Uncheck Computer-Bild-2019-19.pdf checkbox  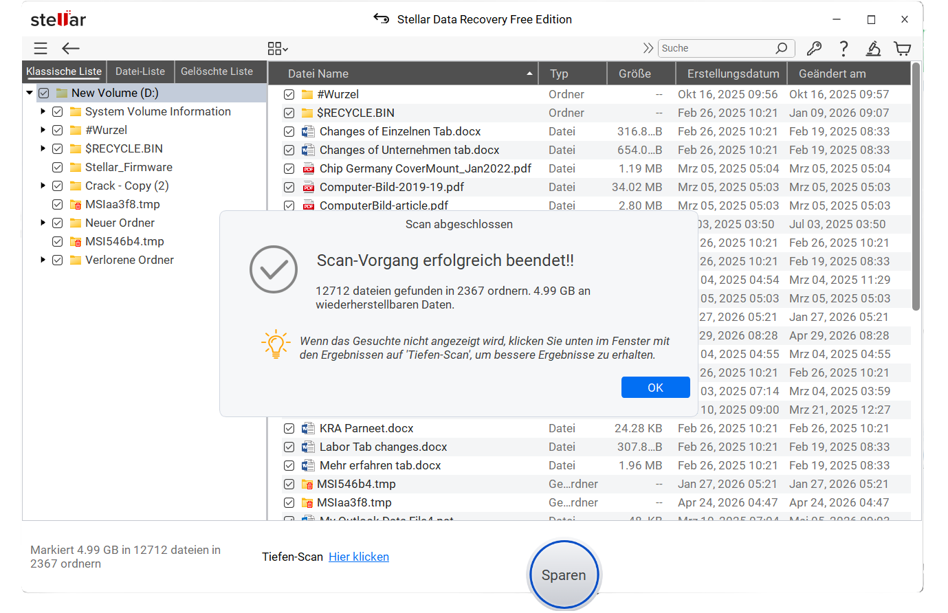(x=289, y=187)
